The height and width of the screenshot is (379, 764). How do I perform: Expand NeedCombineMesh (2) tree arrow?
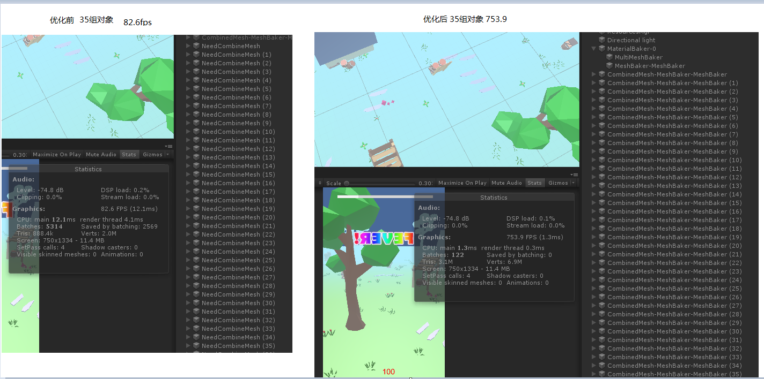coord(188,63)
